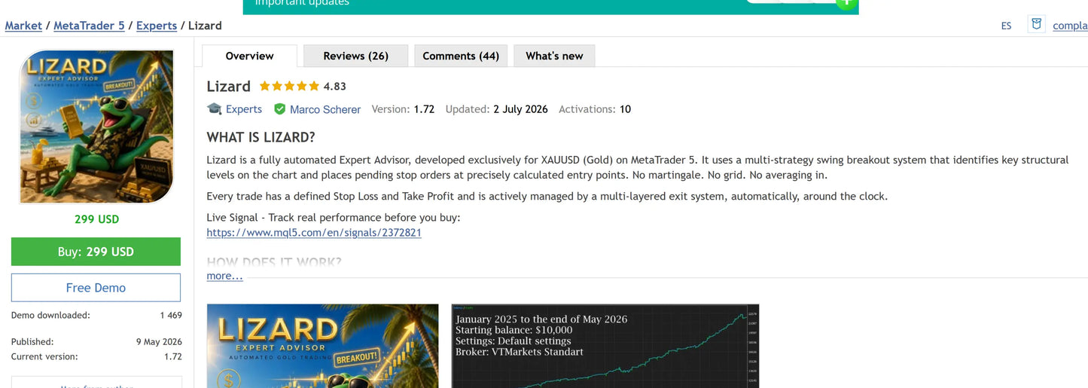Screen dimensions: 1088x388
Task: Open the Lizard Expert Advisor screenshot thumbnail
Action: coord(323,346)
